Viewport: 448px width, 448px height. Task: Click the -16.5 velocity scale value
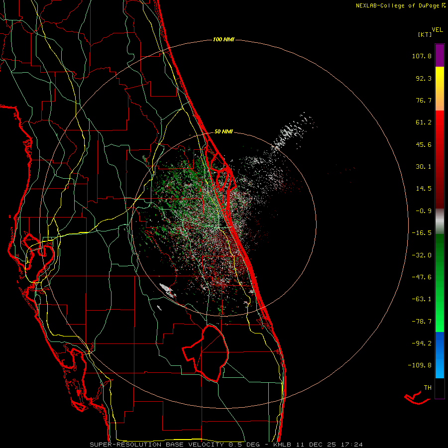click(422, 233)
